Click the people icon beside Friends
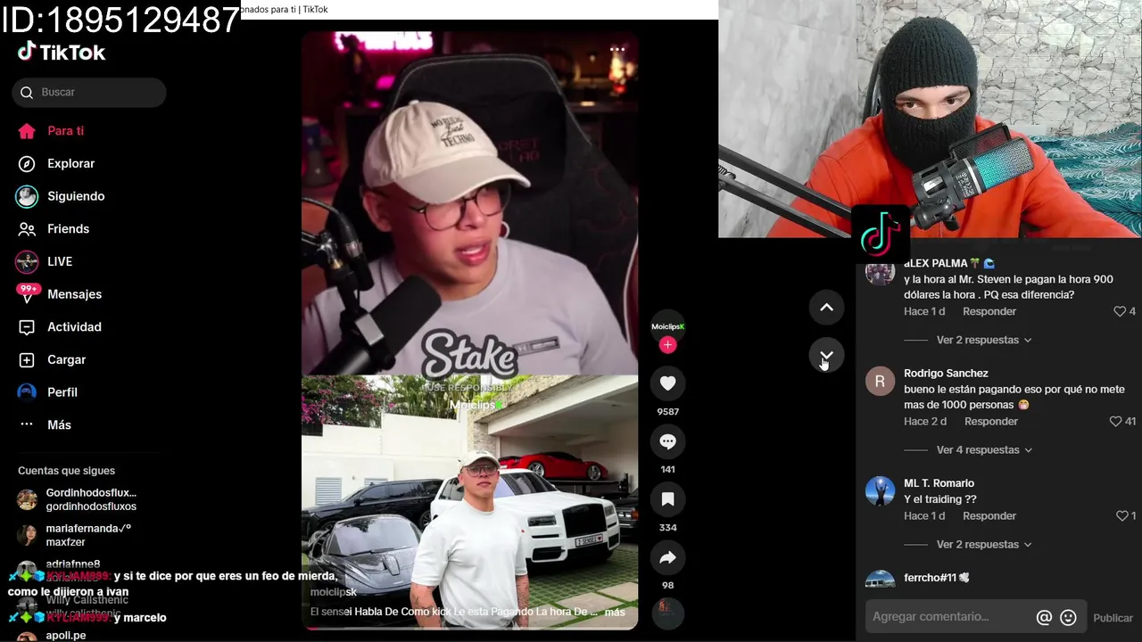This screenshot has height=642, width=1142. [27, 229]
